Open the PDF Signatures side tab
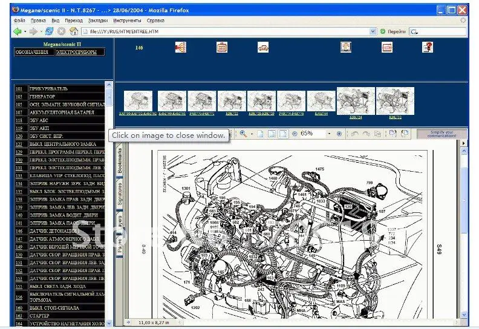The height and width of the screenshot is (329, 479). [x=119, y=194]
